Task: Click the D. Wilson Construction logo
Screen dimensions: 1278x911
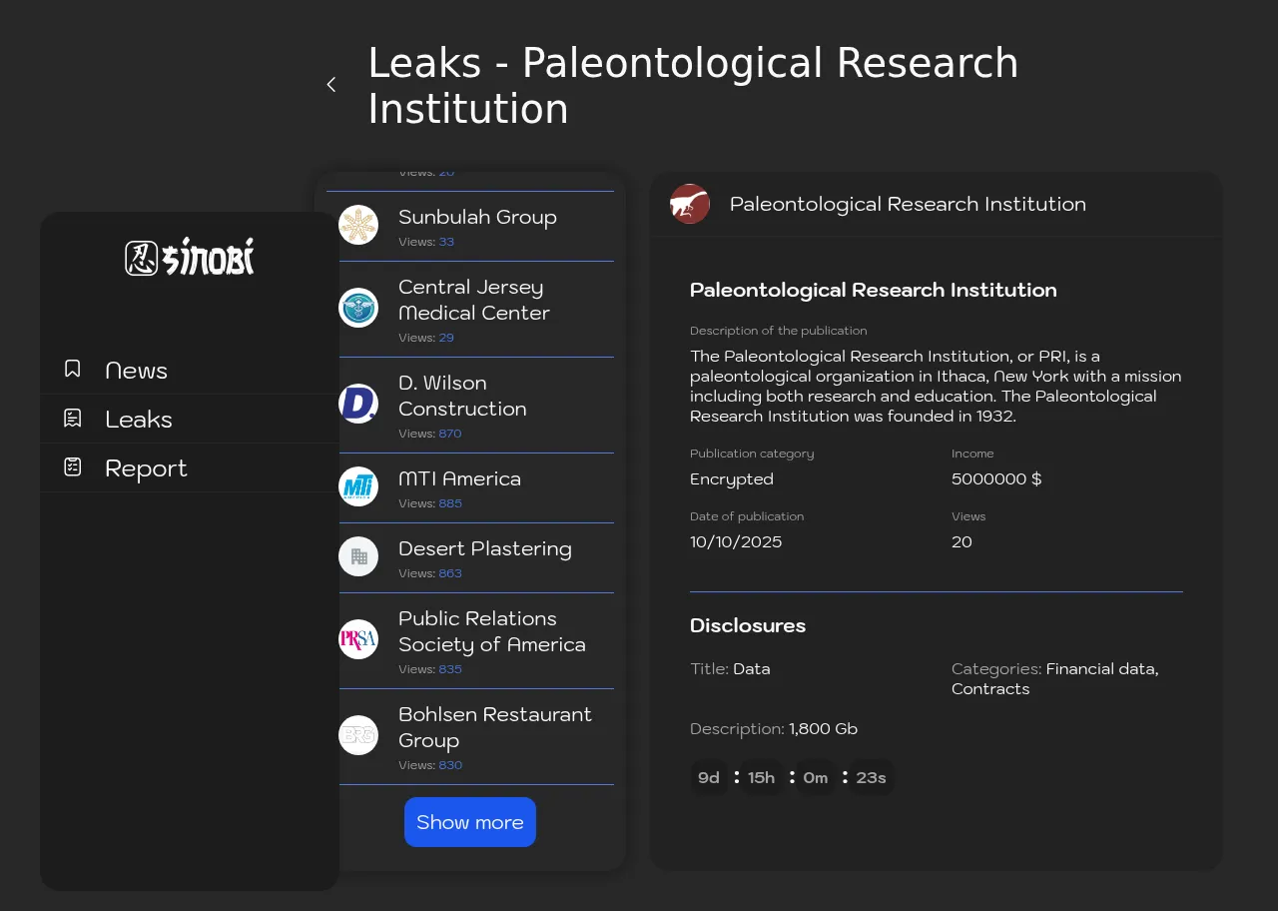Action: point(358,404)
